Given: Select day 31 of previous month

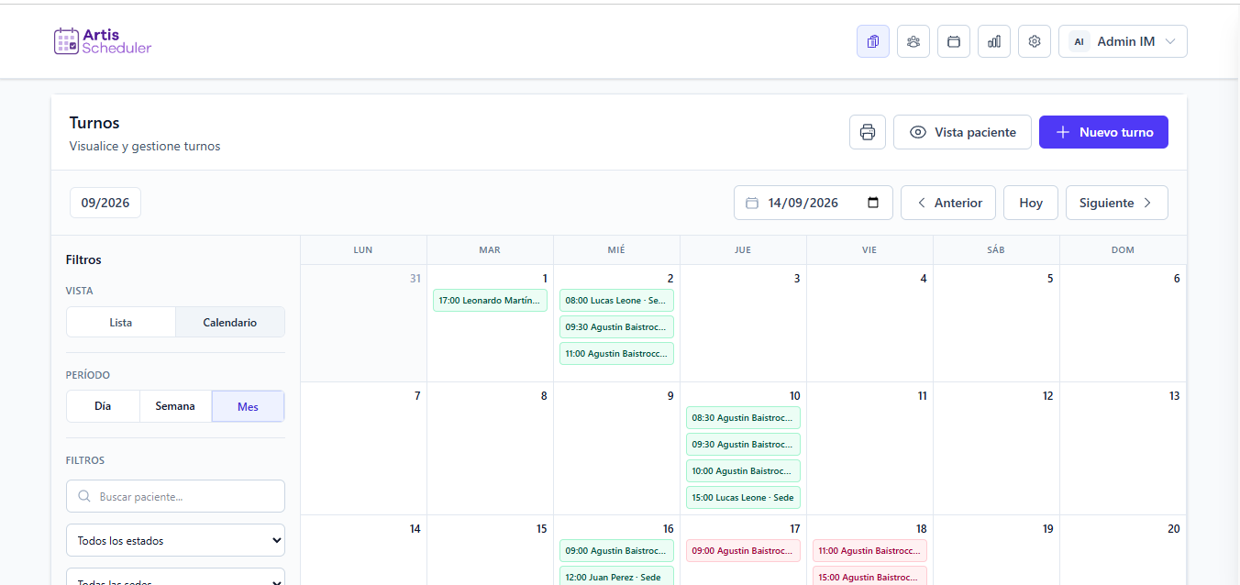Looking at the screenshot, I should [x=364, y=324].
